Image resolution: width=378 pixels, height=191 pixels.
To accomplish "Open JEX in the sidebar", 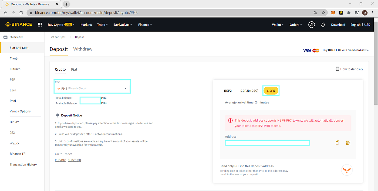I will pos(12,132).
